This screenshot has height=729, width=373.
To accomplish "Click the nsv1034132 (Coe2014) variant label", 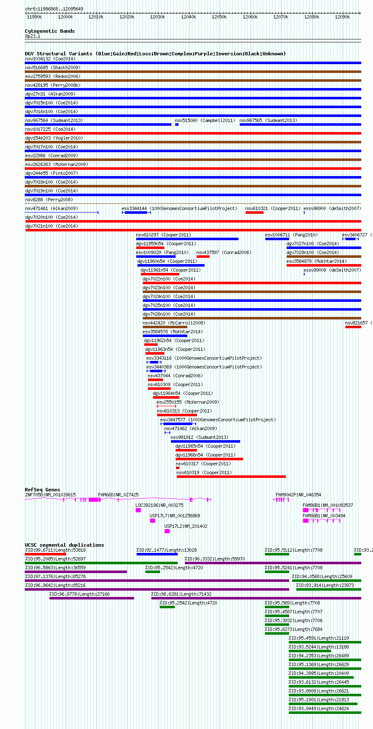I will tap(50, 59).
